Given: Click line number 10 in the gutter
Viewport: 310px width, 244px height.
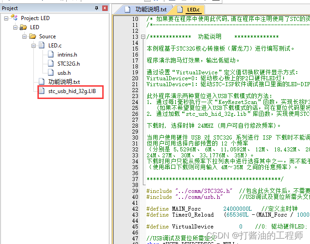Looking at the screenshot, I should [x=135, y=19].
